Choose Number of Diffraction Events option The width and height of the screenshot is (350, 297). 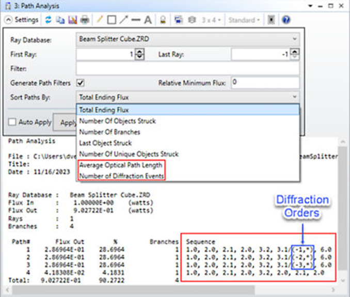pyautogui.click(x=188, y=176)
